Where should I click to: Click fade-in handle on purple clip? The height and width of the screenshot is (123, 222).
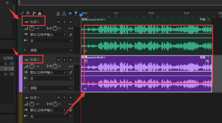point(86,61)
